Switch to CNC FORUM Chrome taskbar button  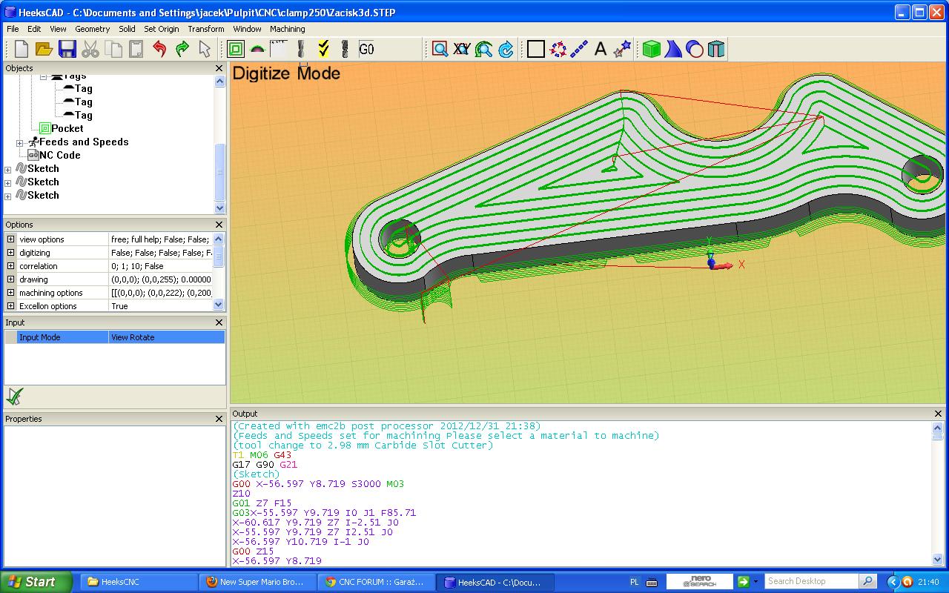click(376, 582)
